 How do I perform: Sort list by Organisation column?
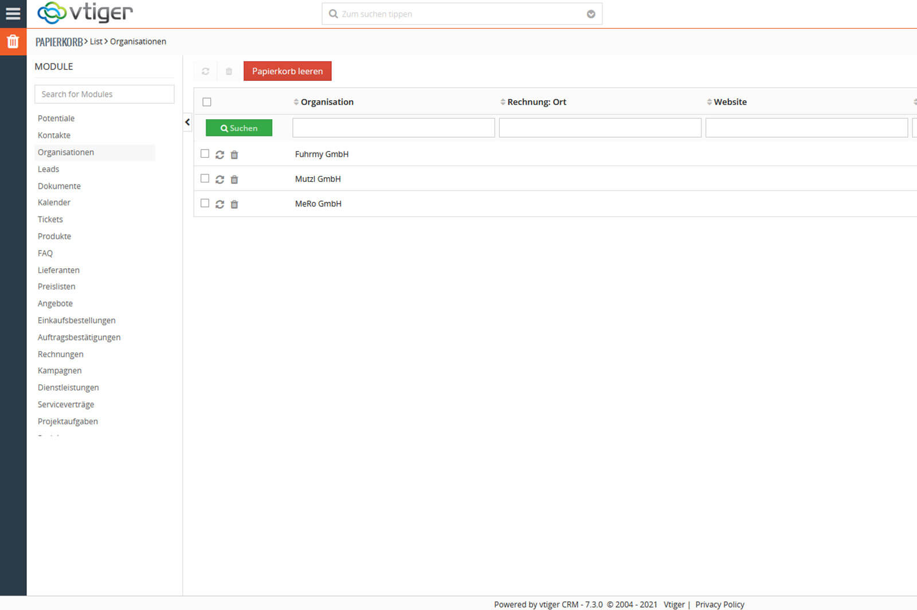click(327, 102)
